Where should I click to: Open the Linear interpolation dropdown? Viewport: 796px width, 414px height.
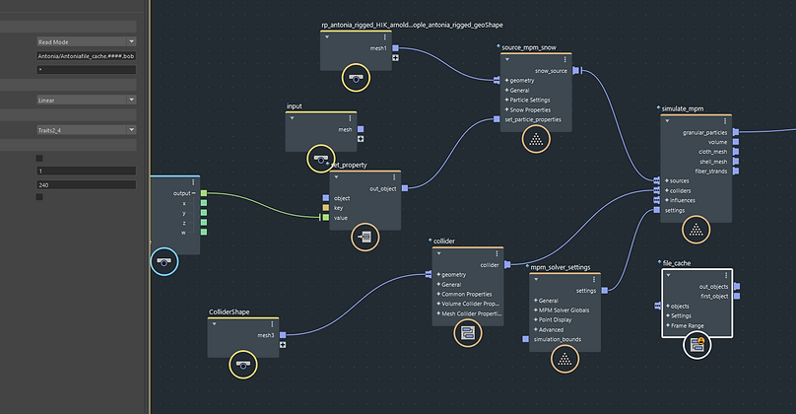click(87, 101)
